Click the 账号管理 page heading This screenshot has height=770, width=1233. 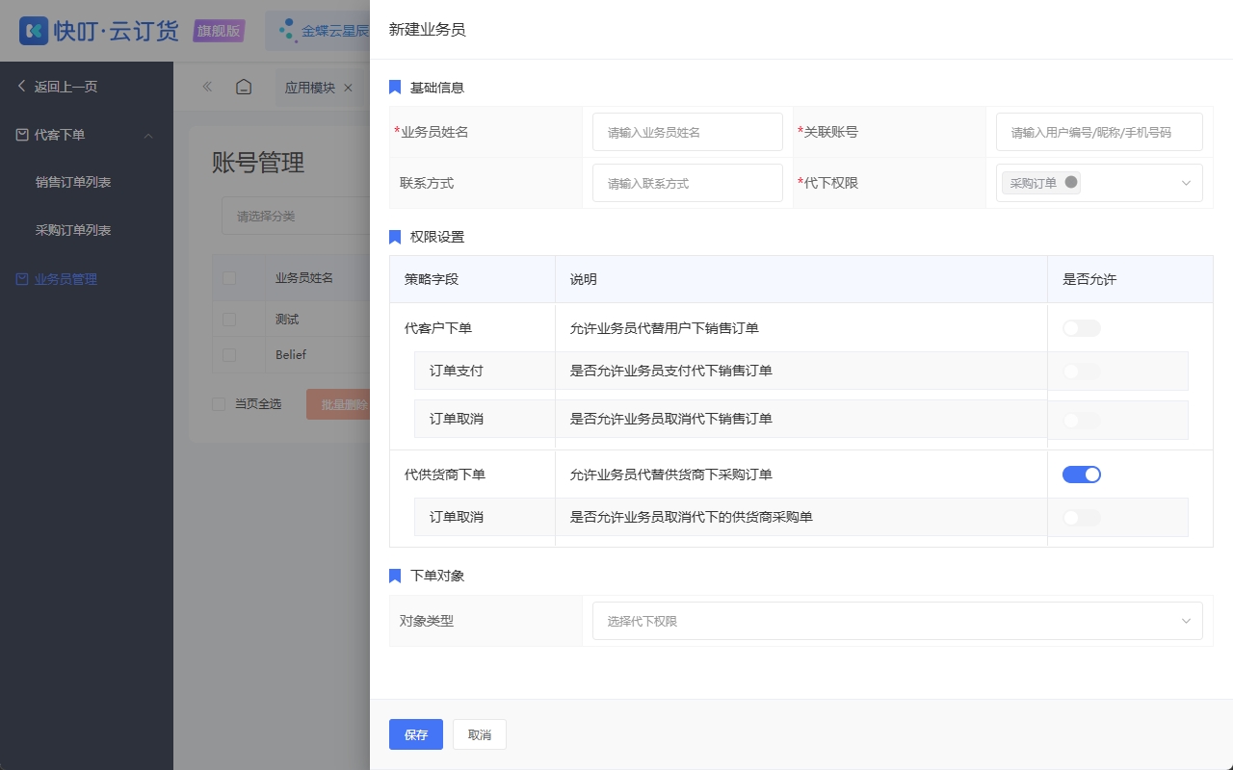pos(258,163)
